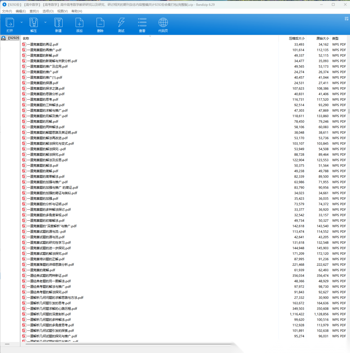This screenshot has width=350, height=353.
Task: Sort list by 名称 column header
Action: pos(26,38)
